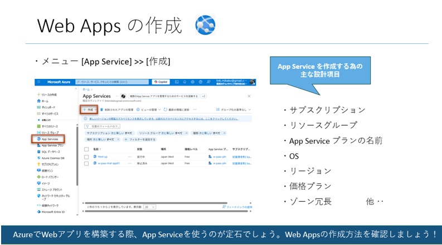
Task: Open App Service プラン in the sidebar
Action: 51,146
